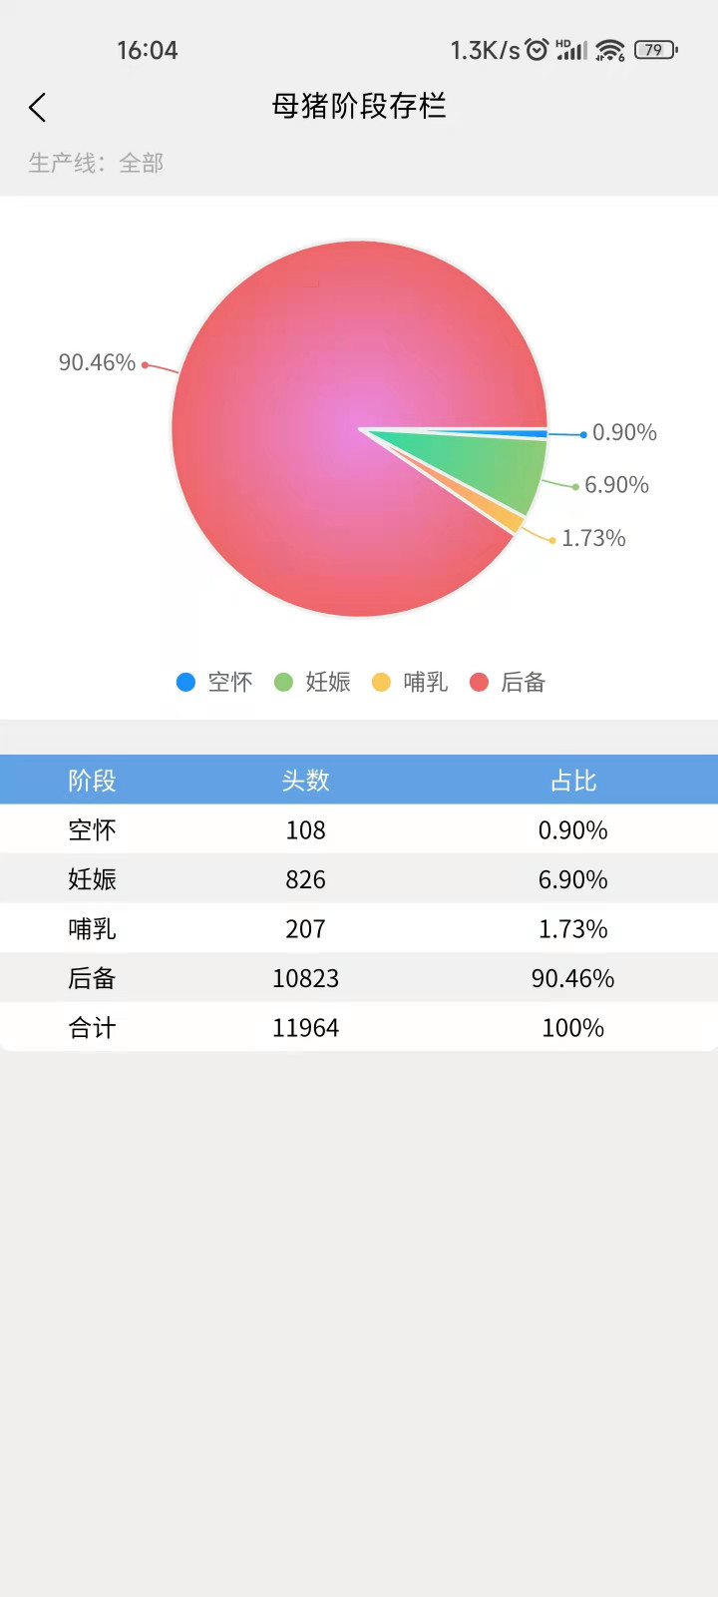Toggle the 空怀 legend item
Screen dimensions: 718x1597
click(214, 682)
